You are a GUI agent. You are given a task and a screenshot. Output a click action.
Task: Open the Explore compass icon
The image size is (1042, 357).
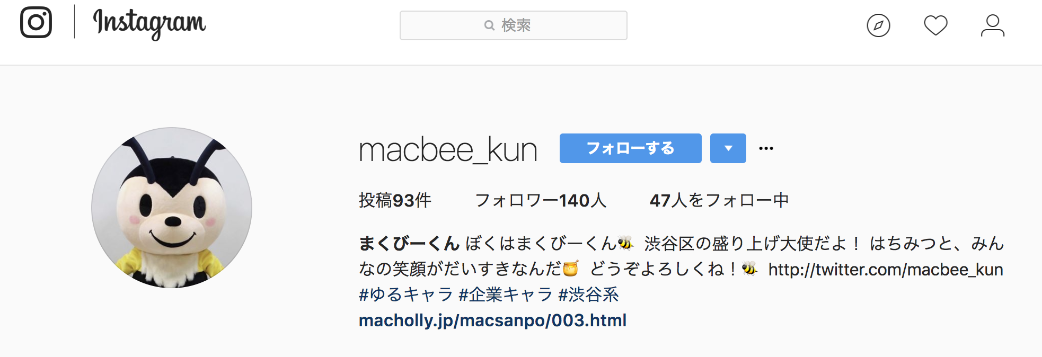tap(878, 25)
